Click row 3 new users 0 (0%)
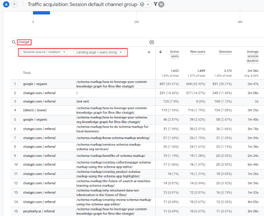Image resolution: width=264 pixels, height=216 pixels. (x=201, y=101)
